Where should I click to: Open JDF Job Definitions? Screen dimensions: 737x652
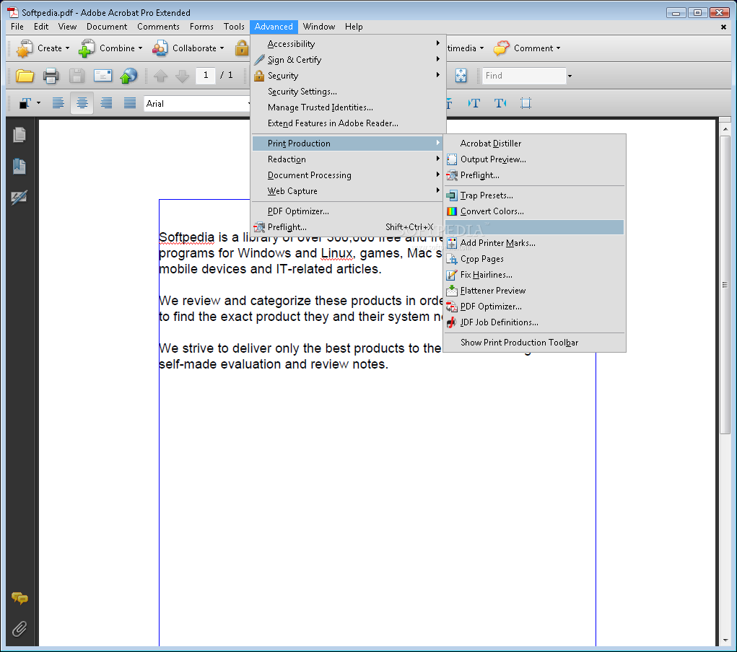(x=534, y=322)
